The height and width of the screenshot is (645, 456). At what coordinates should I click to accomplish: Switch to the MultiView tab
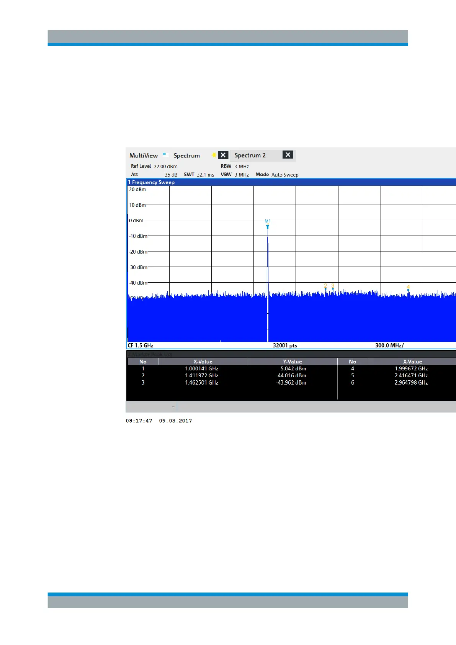click(x=144, y=156)
